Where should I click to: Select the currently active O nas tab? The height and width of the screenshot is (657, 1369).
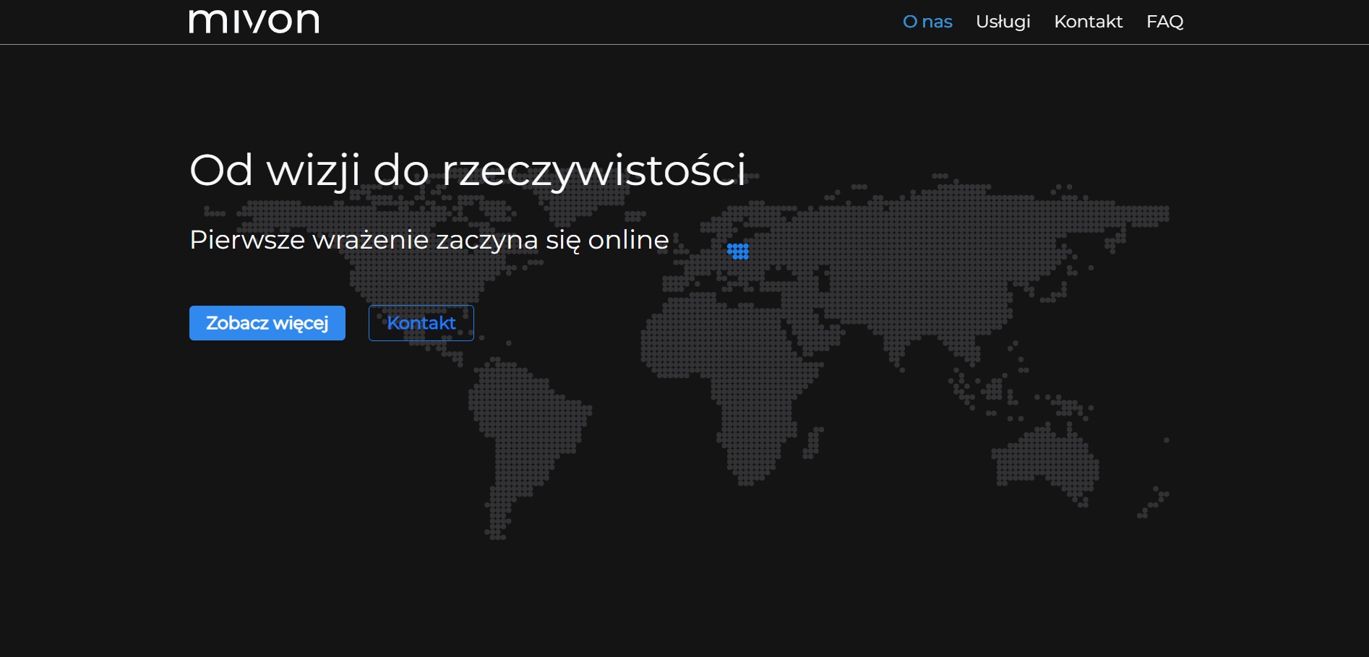pos(927,22)
